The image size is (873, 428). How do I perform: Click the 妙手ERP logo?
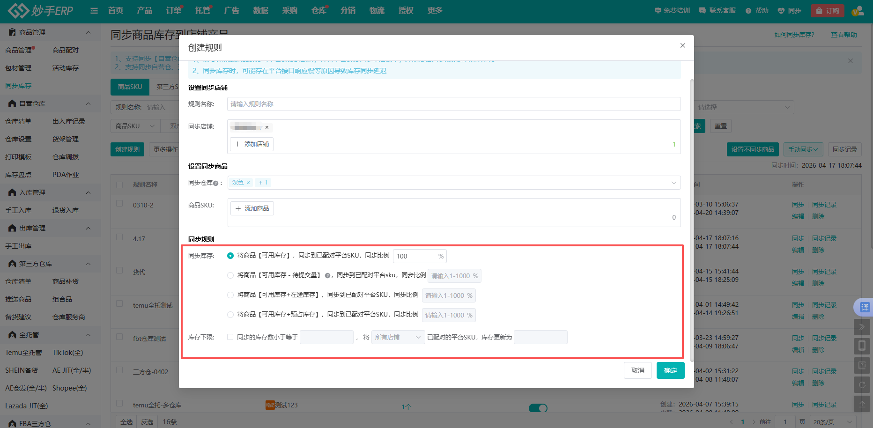click(x=40, y=10)
